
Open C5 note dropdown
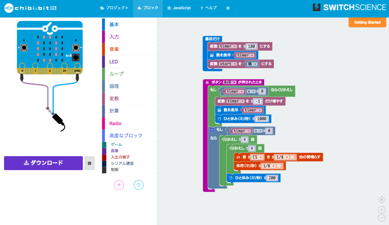tap(257, 157)
